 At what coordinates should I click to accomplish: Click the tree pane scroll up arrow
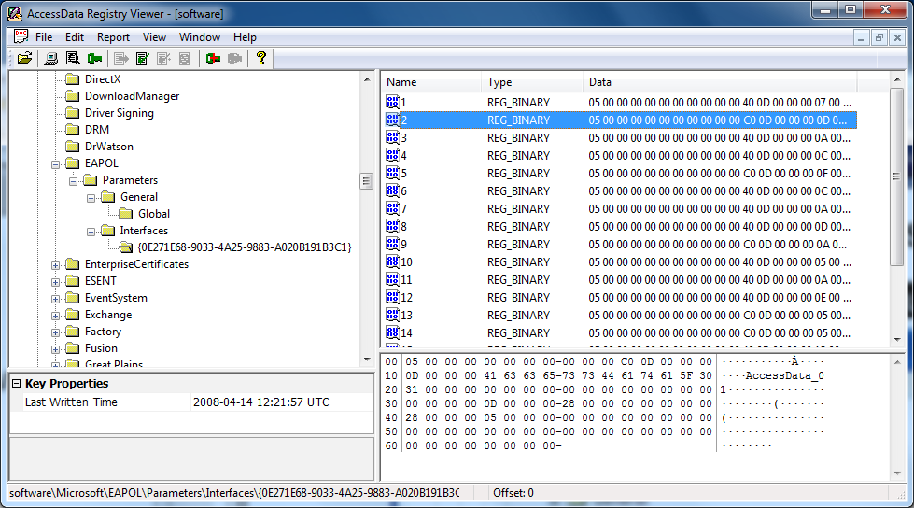(367, 79)
